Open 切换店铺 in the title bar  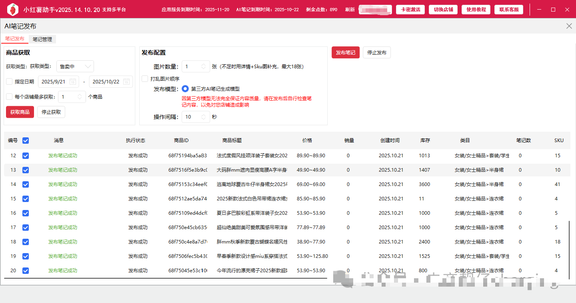tap(443, 10)
